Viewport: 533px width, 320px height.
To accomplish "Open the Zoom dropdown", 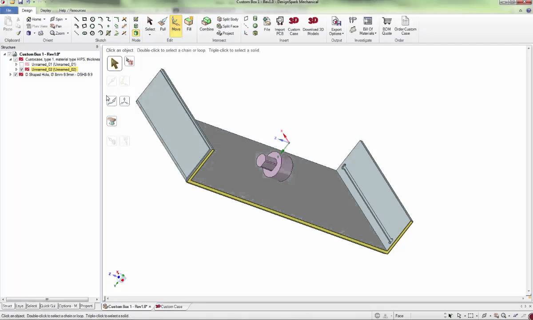I will point(68,33).
